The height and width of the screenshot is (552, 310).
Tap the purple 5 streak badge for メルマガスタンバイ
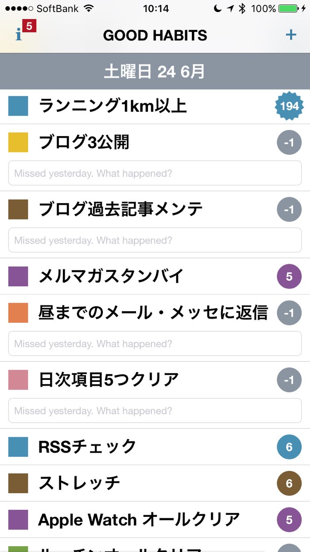coord(289,277)
